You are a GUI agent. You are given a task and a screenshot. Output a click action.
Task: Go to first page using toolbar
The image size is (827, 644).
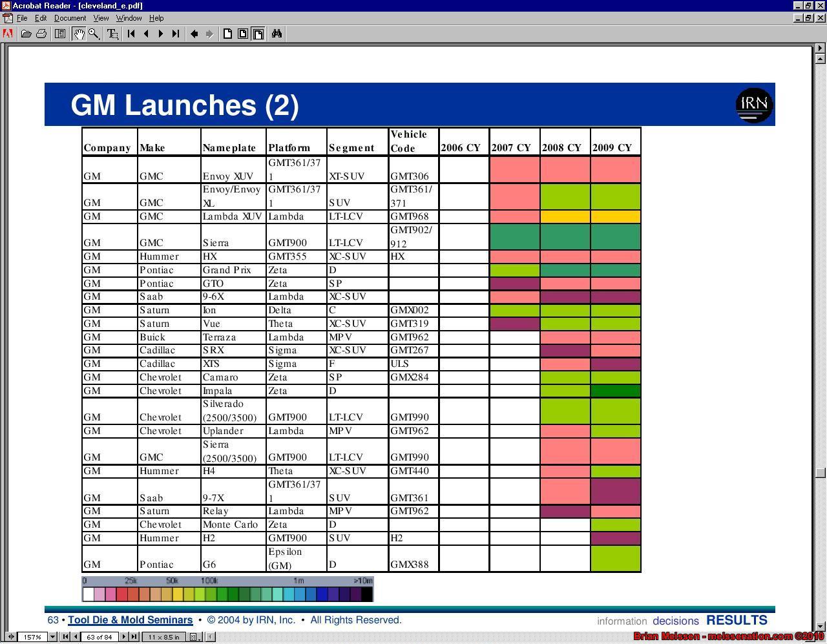pos(131,34)
